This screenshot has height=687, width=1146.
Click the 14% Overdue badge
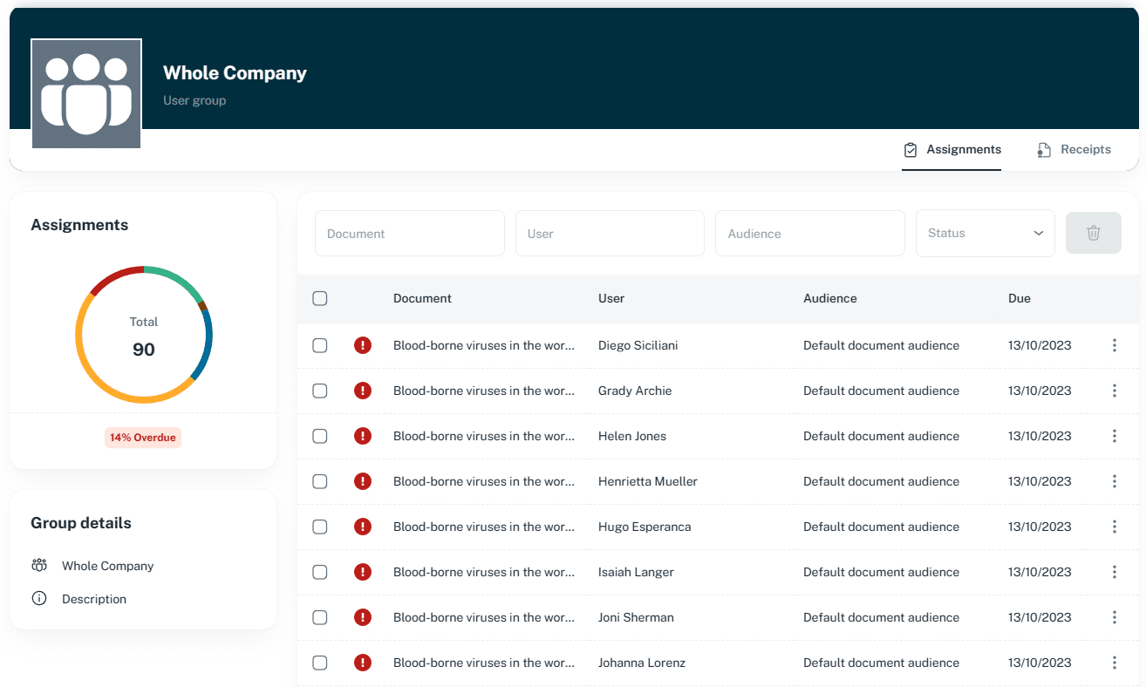point(142,436)
